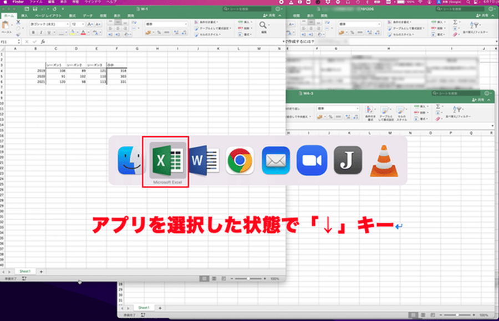
Task: Increase font size in the W-1 ribbon
Action: click(x=90, y=24)
